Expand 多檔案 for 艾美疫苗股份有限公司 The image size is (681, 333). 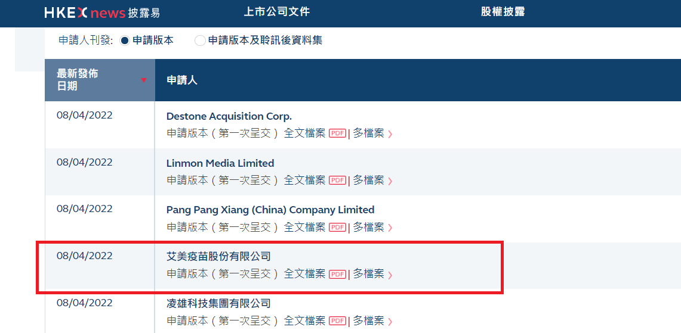tap(372, 275)
